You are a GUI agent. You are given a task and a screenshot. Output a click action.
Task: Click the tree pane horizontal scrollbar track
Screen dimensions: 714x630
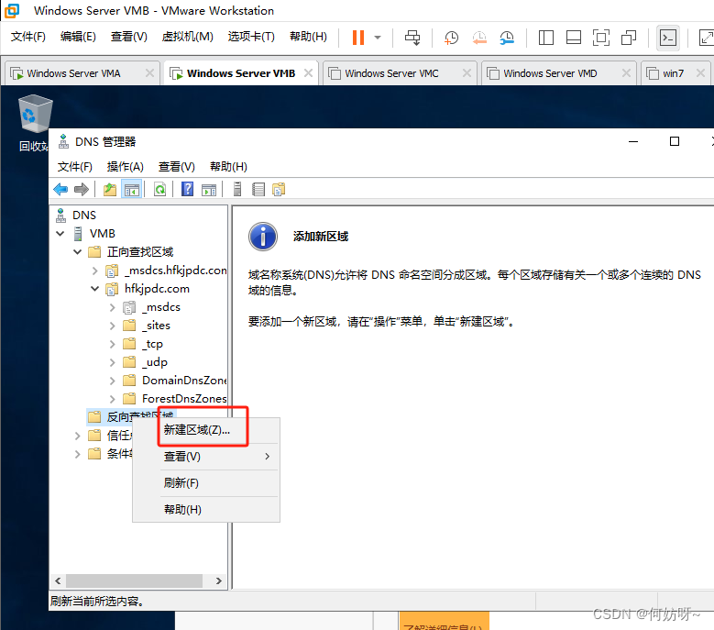135,580
